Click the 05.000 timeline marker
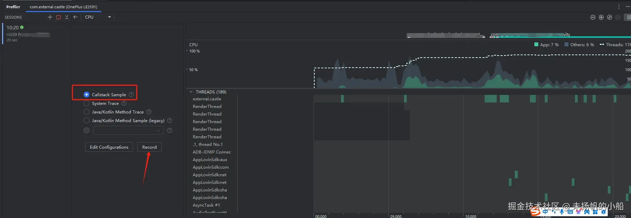Viewport: 631px width, 218px height. click(396, 216)
